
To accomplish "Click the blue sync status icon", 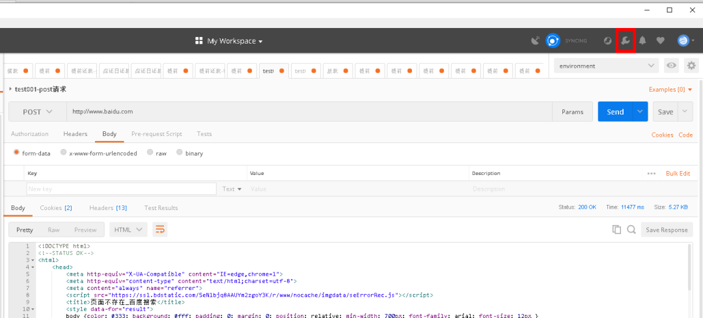I will [x=553, y=41].
